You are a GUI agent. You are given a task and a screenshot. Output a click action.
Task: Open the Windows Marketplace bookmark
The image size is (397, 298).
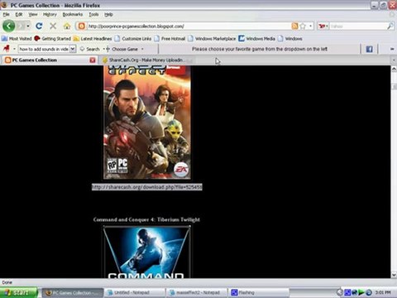[x=212, y=39]
